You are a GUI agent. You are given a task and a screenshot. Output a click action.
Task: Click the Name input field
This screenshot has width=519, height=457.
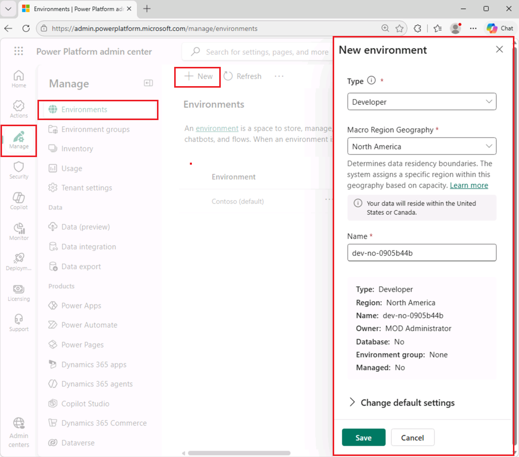422,253
